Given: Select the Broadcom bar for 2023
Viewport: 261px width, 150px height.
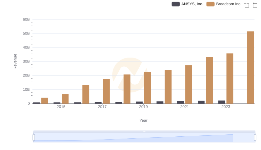Looking at the screenshot, I should click(x=230, y=78).
